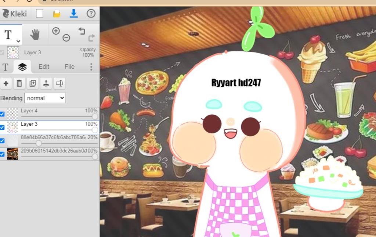Merge the layer down
376x237 pixels.
tap(46, 83)
